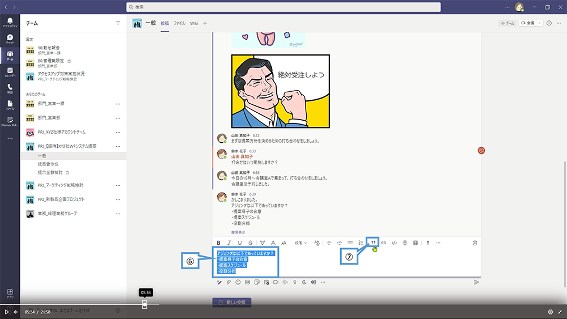Switch to the ファイル tab
Screen dimensions: 567x319
pyautogui.click(x=179, y=23)
